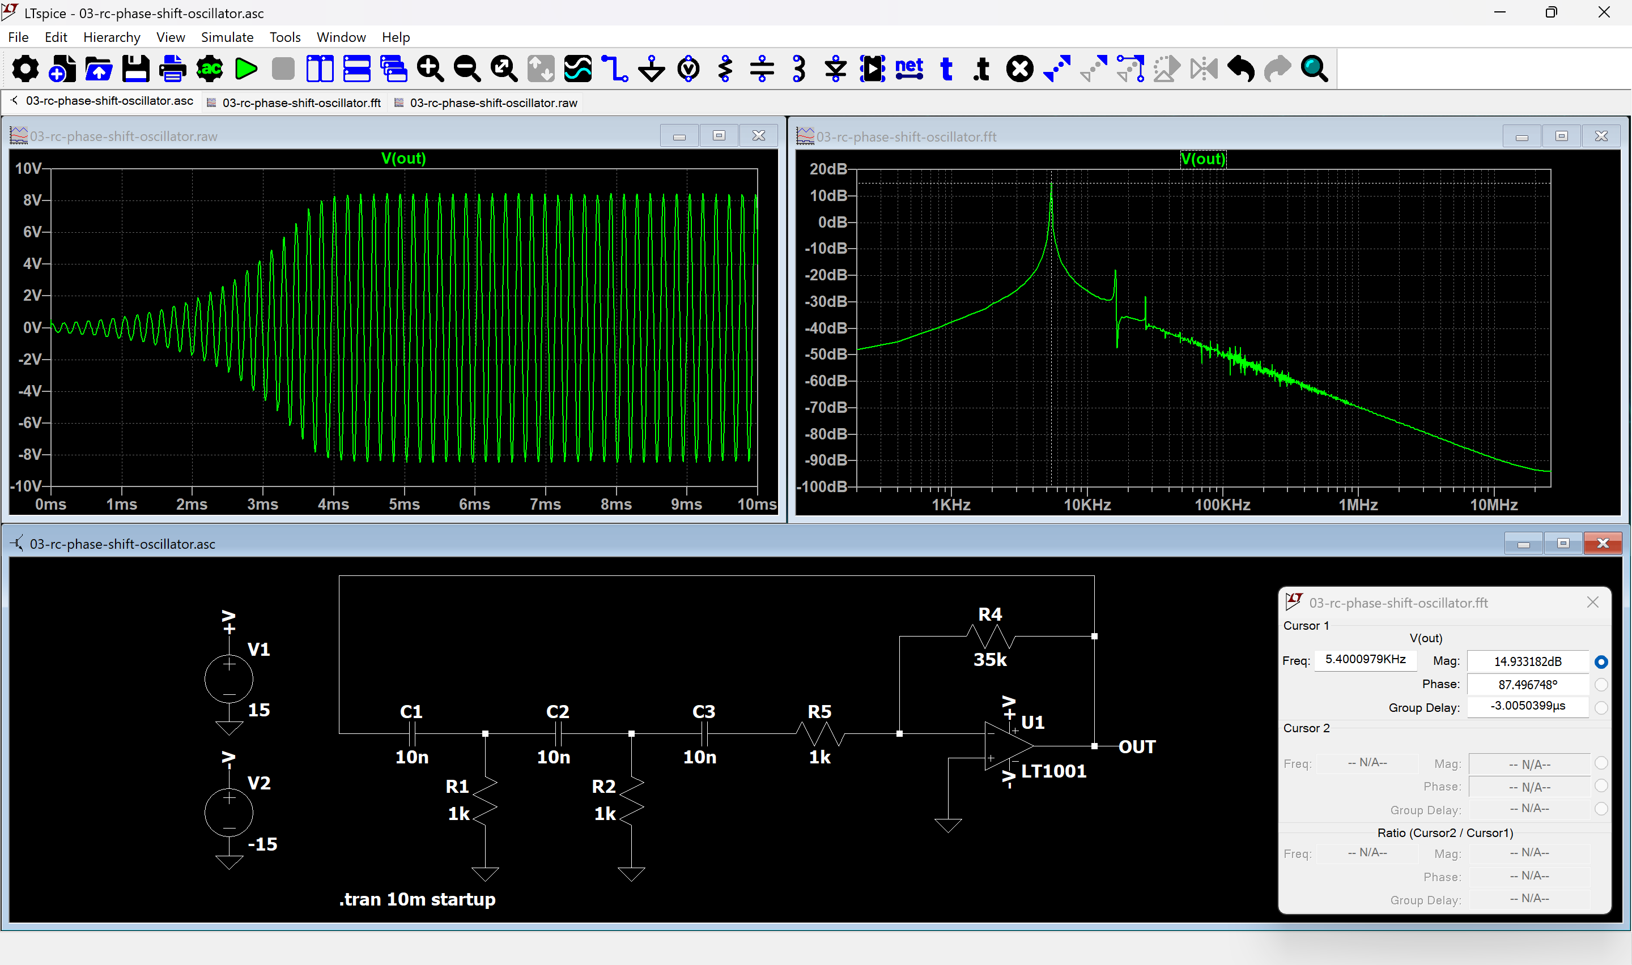
Task: Select the Place Capacitor tool
Action: pos(762,69)
